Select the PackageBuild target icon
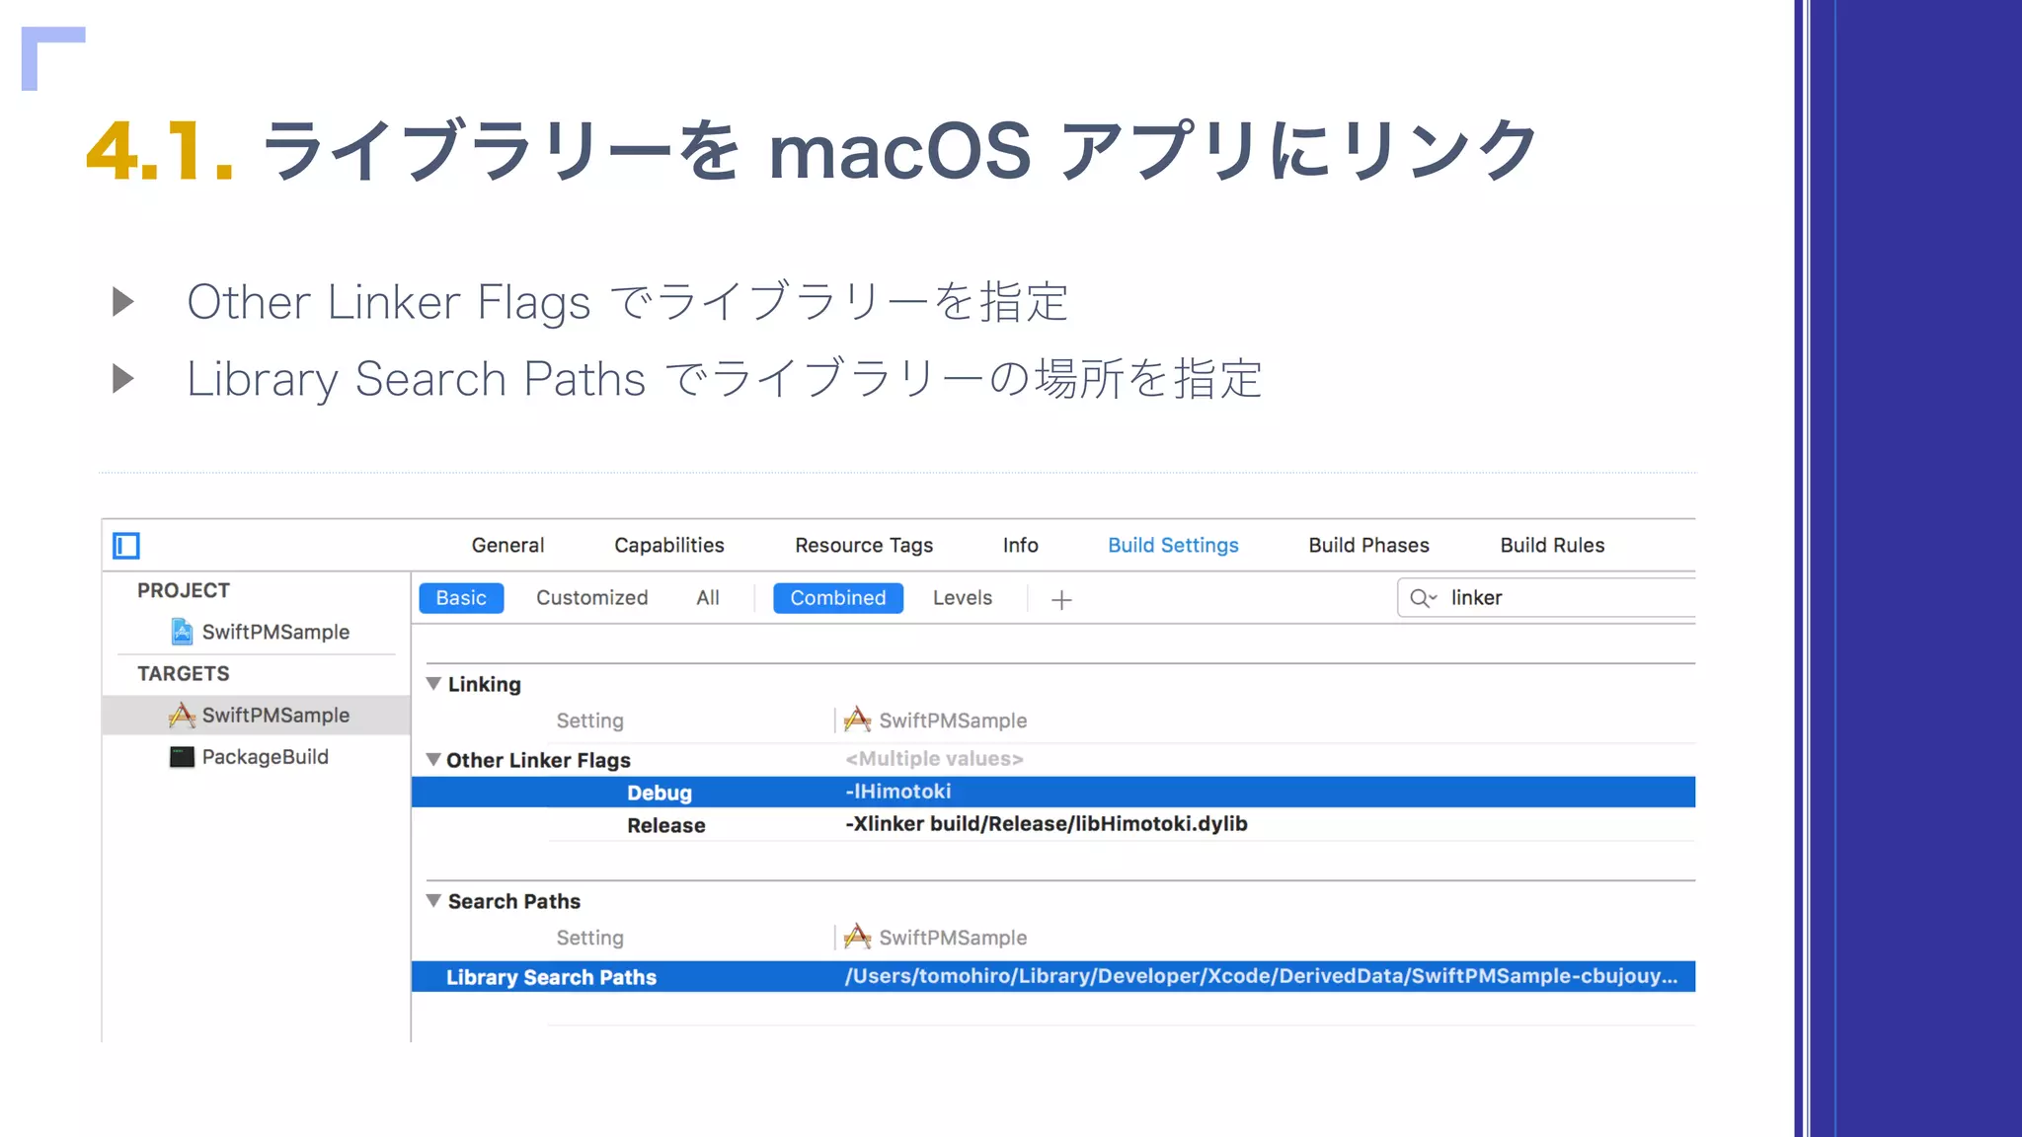The height and width of the screenshot is (1137, 2022). (182, 757)
